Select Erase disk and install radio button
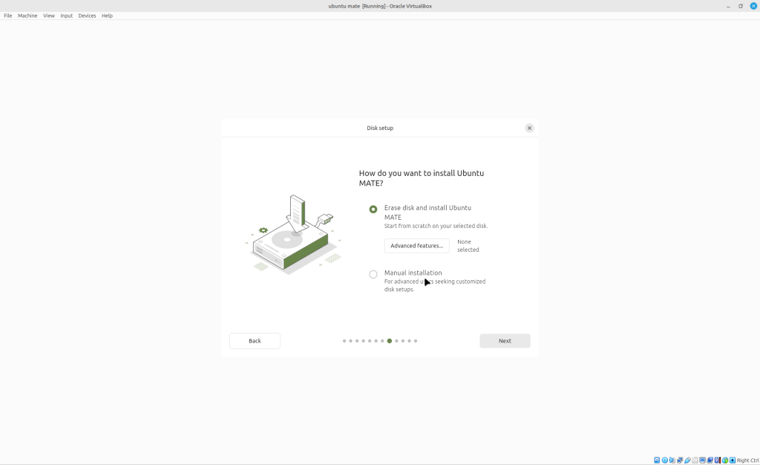The image size is (760, 465). pyautogui.click(x=373, y=209)
